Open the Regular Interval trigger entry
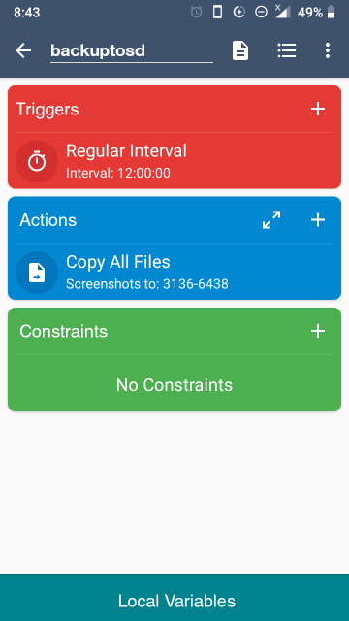Viewport: 349px width, 621px height. tap(174, 161)
